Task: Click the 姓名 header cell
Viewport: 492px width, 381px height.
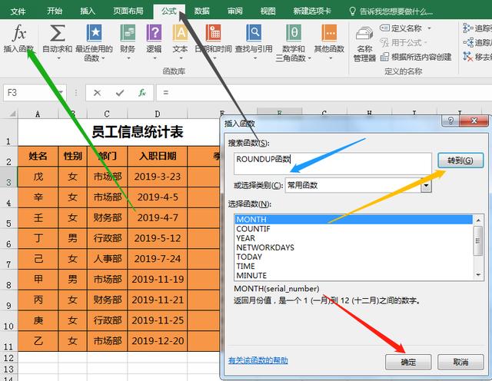Action: [38, 156]
